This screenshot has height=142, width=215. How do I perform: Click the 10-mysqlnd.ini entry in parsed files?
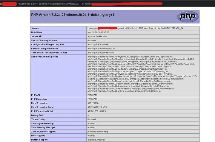[x=108, y=57]
